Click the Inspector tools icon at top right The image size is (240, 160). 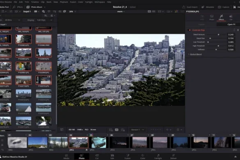pos(234,7)
